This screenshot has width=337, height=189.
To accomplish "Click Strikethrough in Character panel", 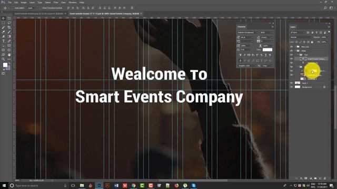I will click(x=270, y=55).
